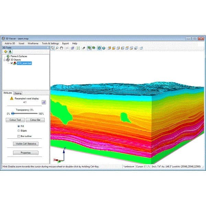Select the Edges radio button
Image resolution: width=206 pixels, height=206 pixels.
[19, 130]
